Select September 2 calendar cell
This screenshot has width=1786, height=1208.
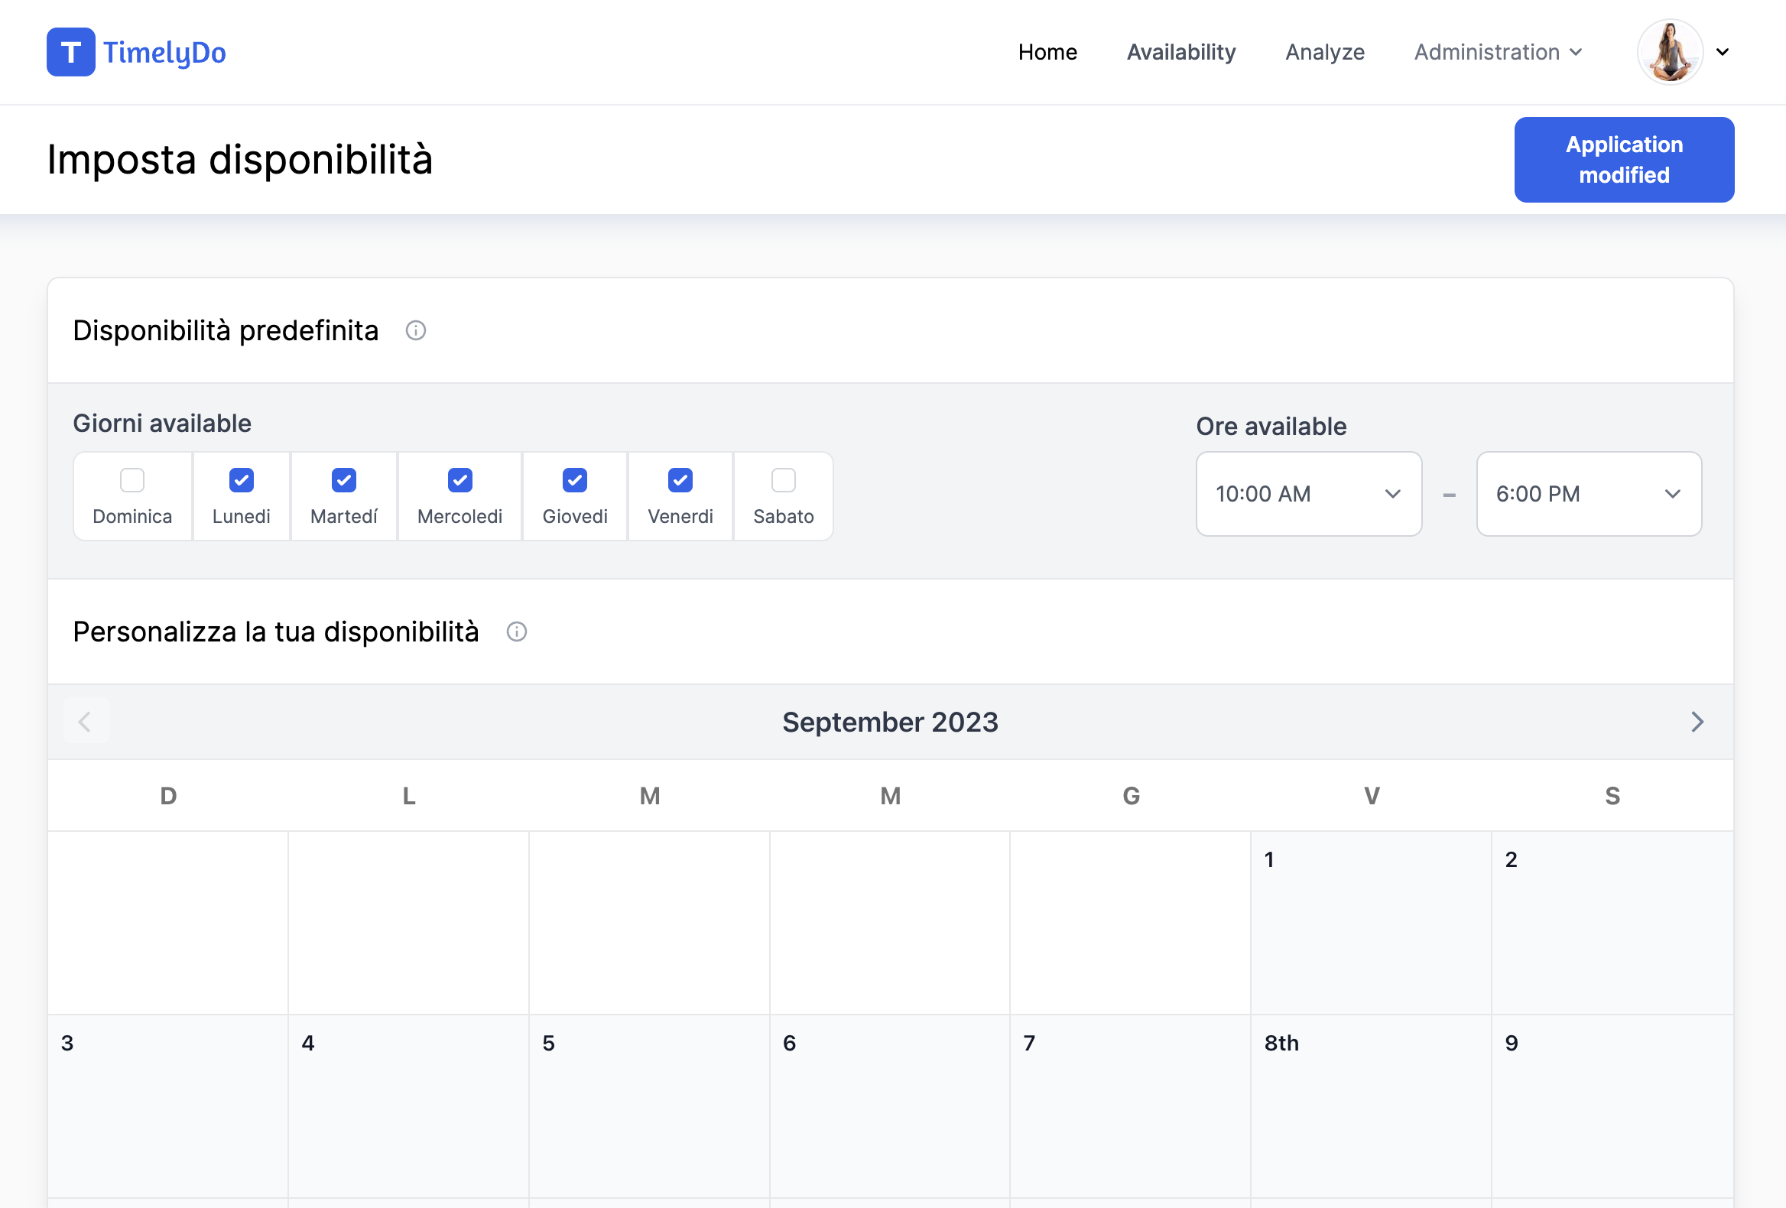coord(1612,922)
